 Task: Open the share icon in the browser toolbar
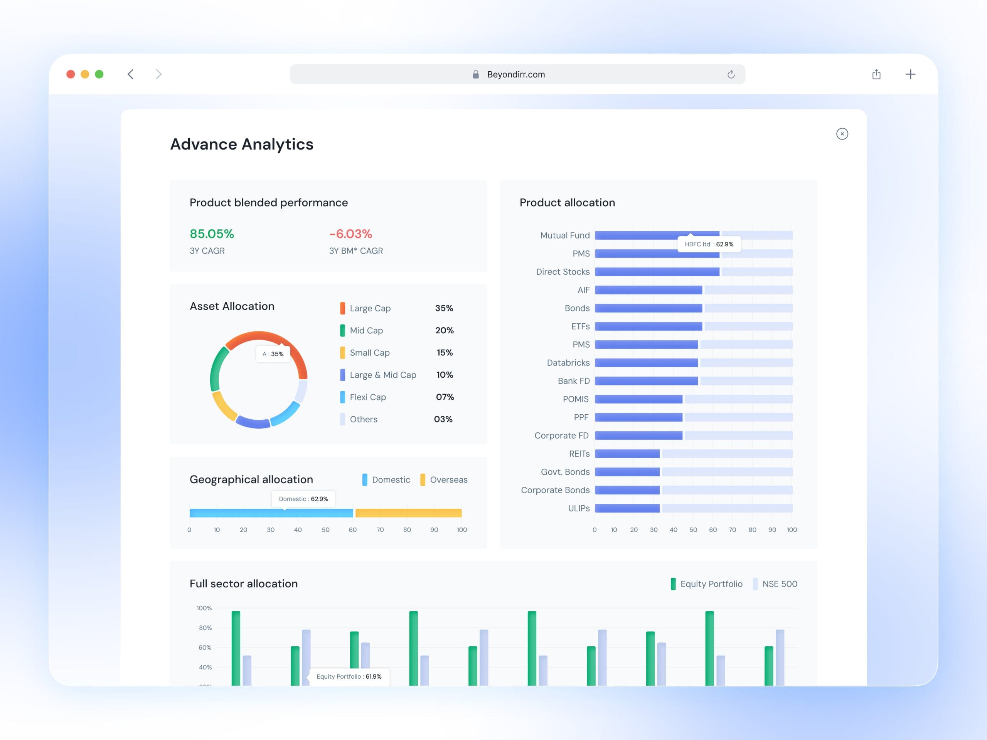click(x=876, y=74)
